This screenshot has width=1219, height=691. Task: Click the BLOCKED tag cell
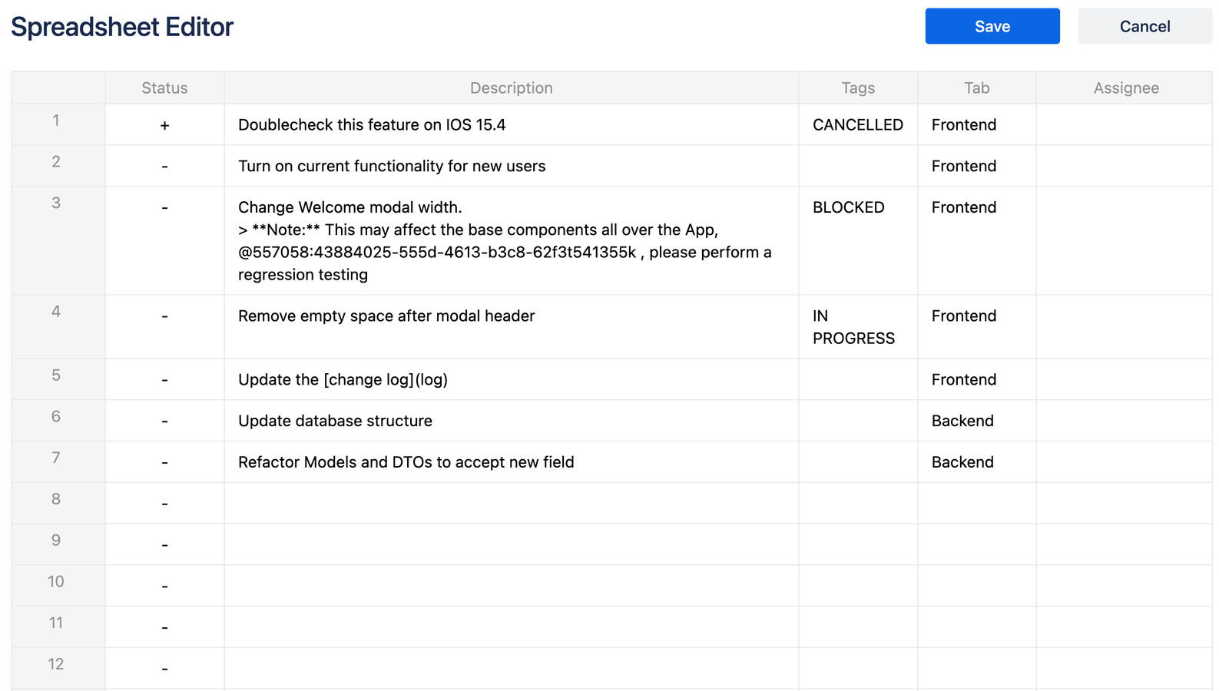858,240
